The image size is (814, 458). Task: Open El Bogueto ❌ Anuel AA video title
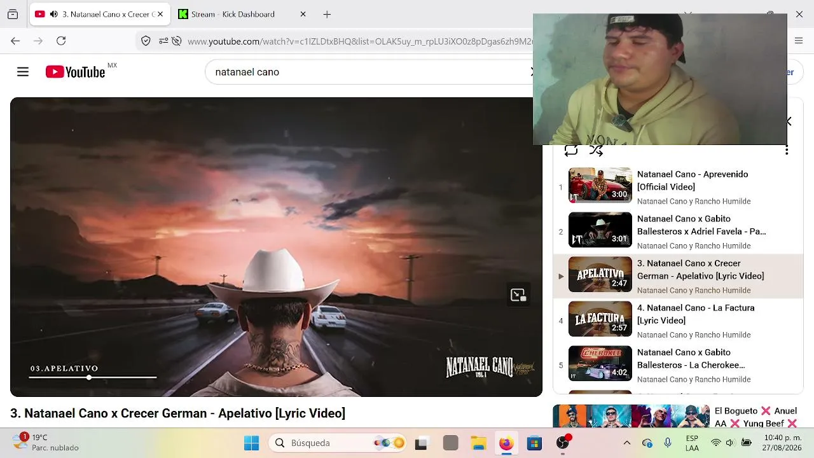755,417
